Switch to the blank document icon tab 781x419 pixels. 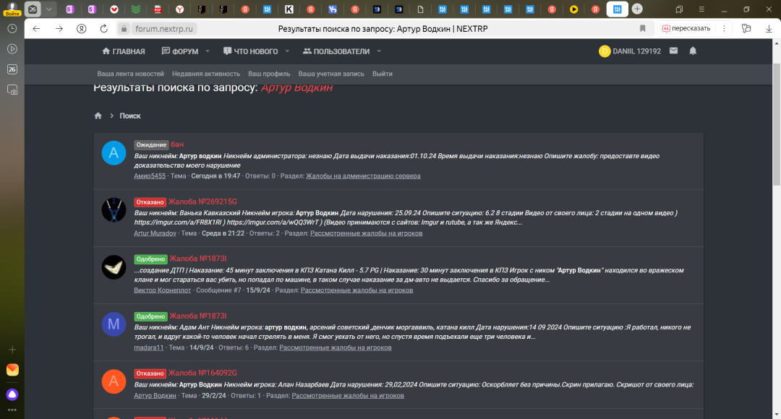(420, 9)
